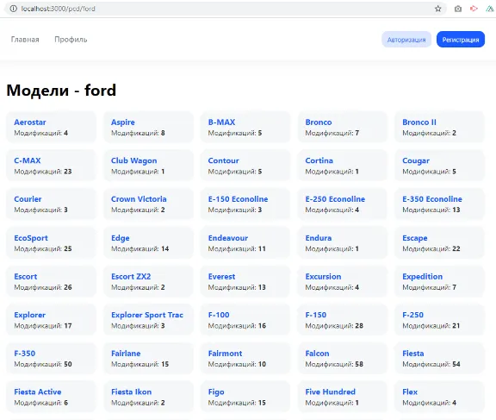Choose the F-150 model card
This screenshot has width=496, height=420.
(343, 320)
